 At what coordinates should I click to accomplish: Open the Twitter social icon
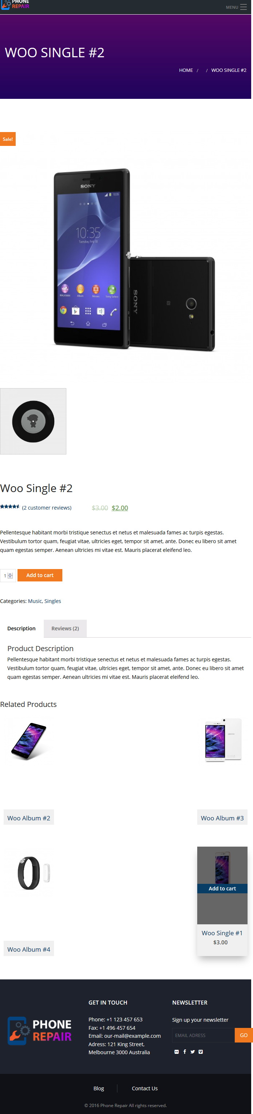click(x=192, y=1051)
